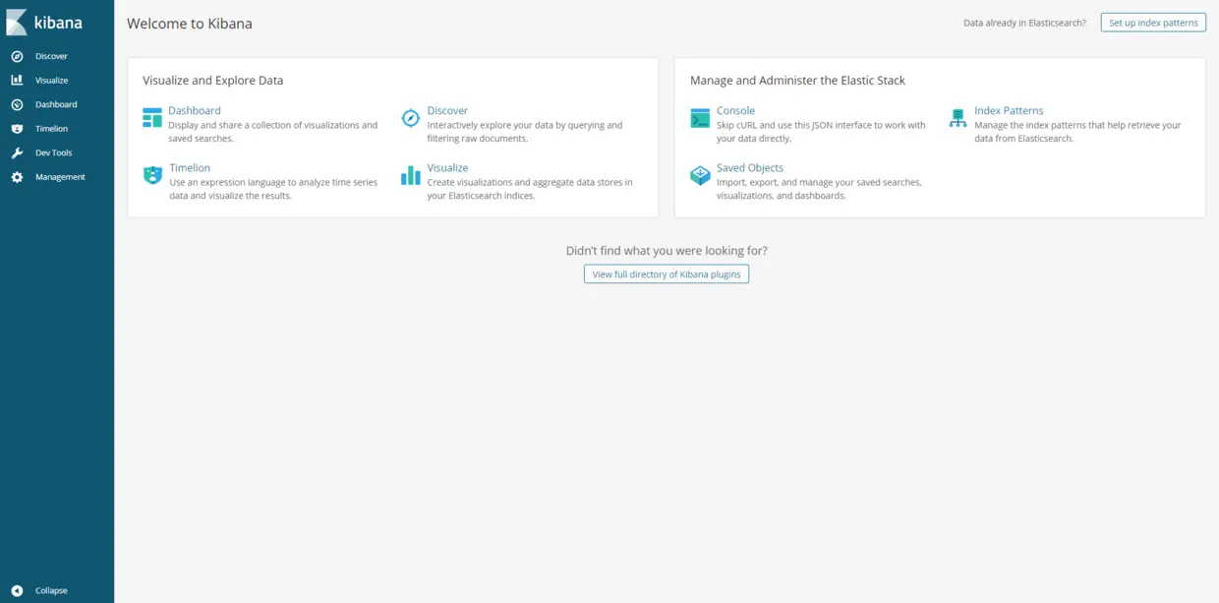Open Dev Tools from the sidebar
This screenshot has width=1219, height=603.
pos(52,152)
